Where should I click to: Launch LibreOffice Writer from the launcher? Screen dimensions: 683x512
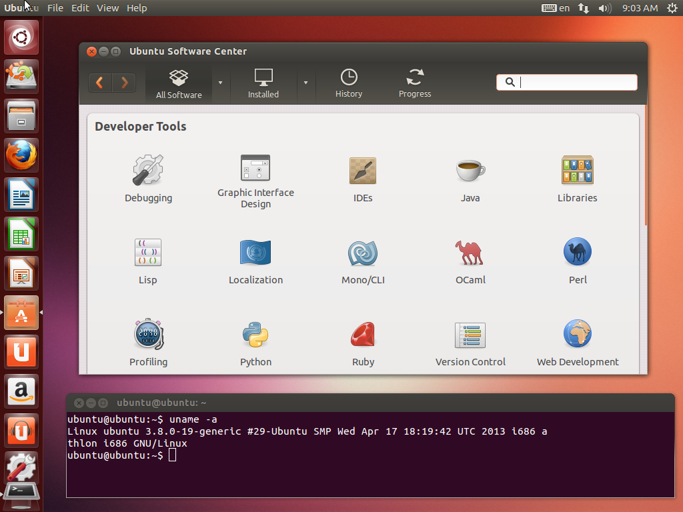point(21,195)
